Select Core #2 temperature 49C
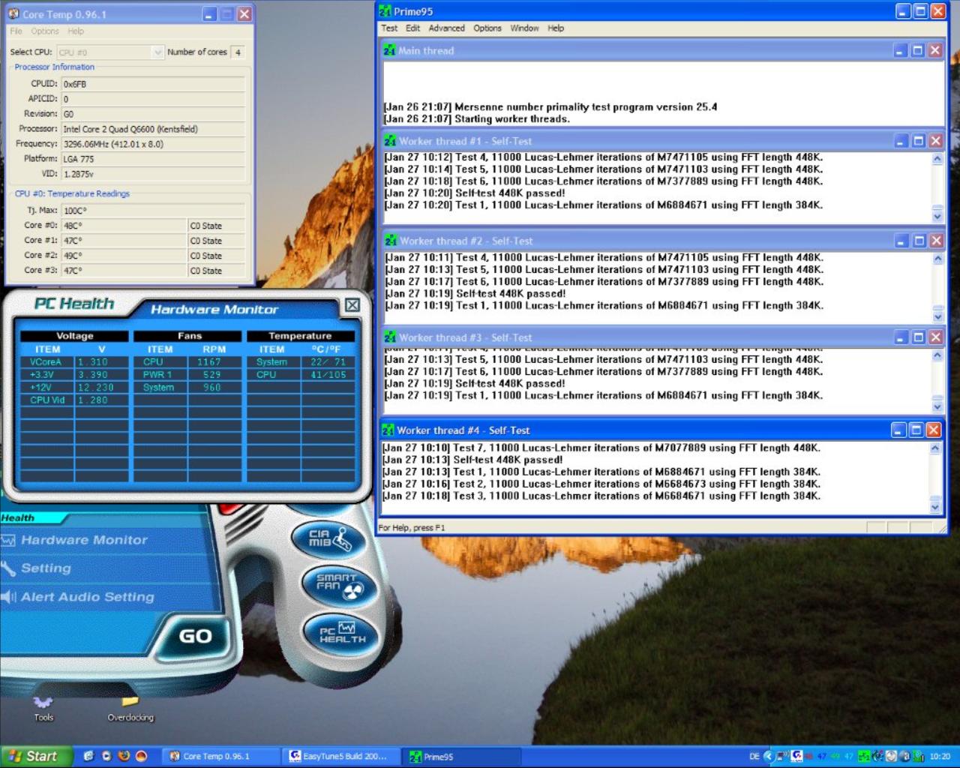 pos(124,256)
